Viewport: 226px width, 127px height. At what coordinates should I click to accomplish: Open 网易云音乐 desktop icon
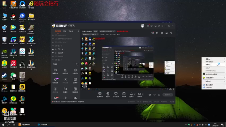coord(13,64)
